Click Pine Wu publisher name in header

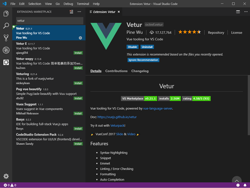point(135,32)
